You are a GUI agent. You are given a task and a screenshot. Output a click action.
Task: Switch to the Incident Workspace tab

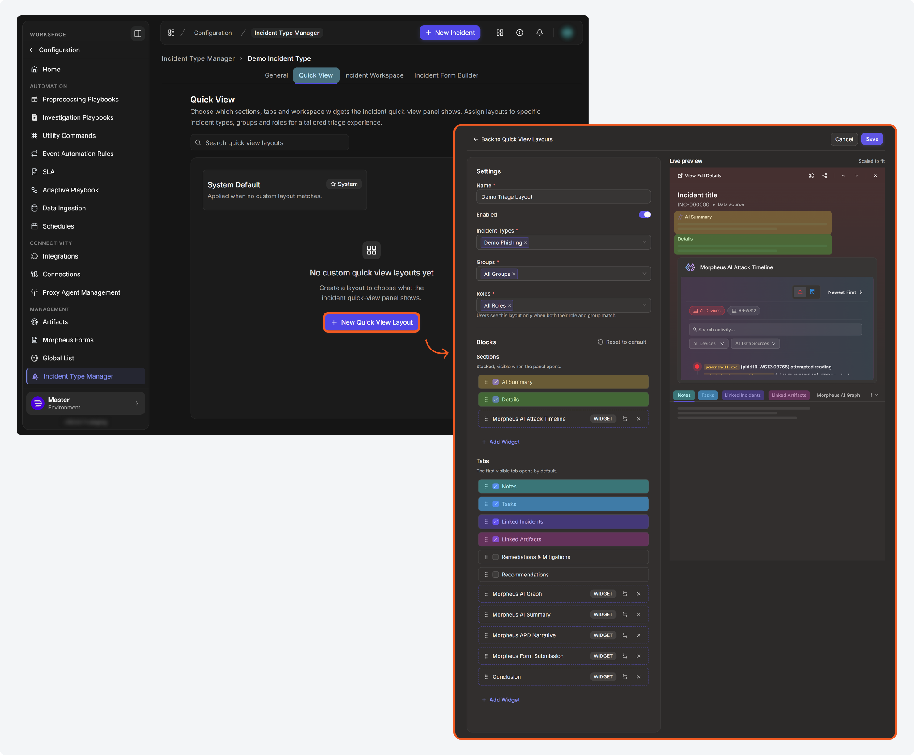coord(374,75)
